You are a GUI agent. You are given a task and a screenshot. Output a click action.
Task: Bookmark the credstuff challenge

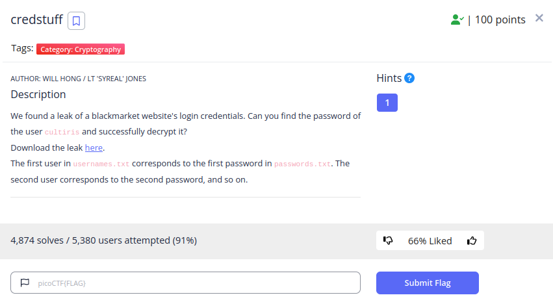76,21
